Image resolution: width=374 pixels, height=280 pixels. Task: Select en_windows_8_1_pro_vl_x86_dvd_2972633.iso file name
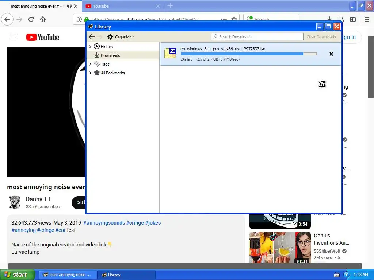tap(223, 49)
